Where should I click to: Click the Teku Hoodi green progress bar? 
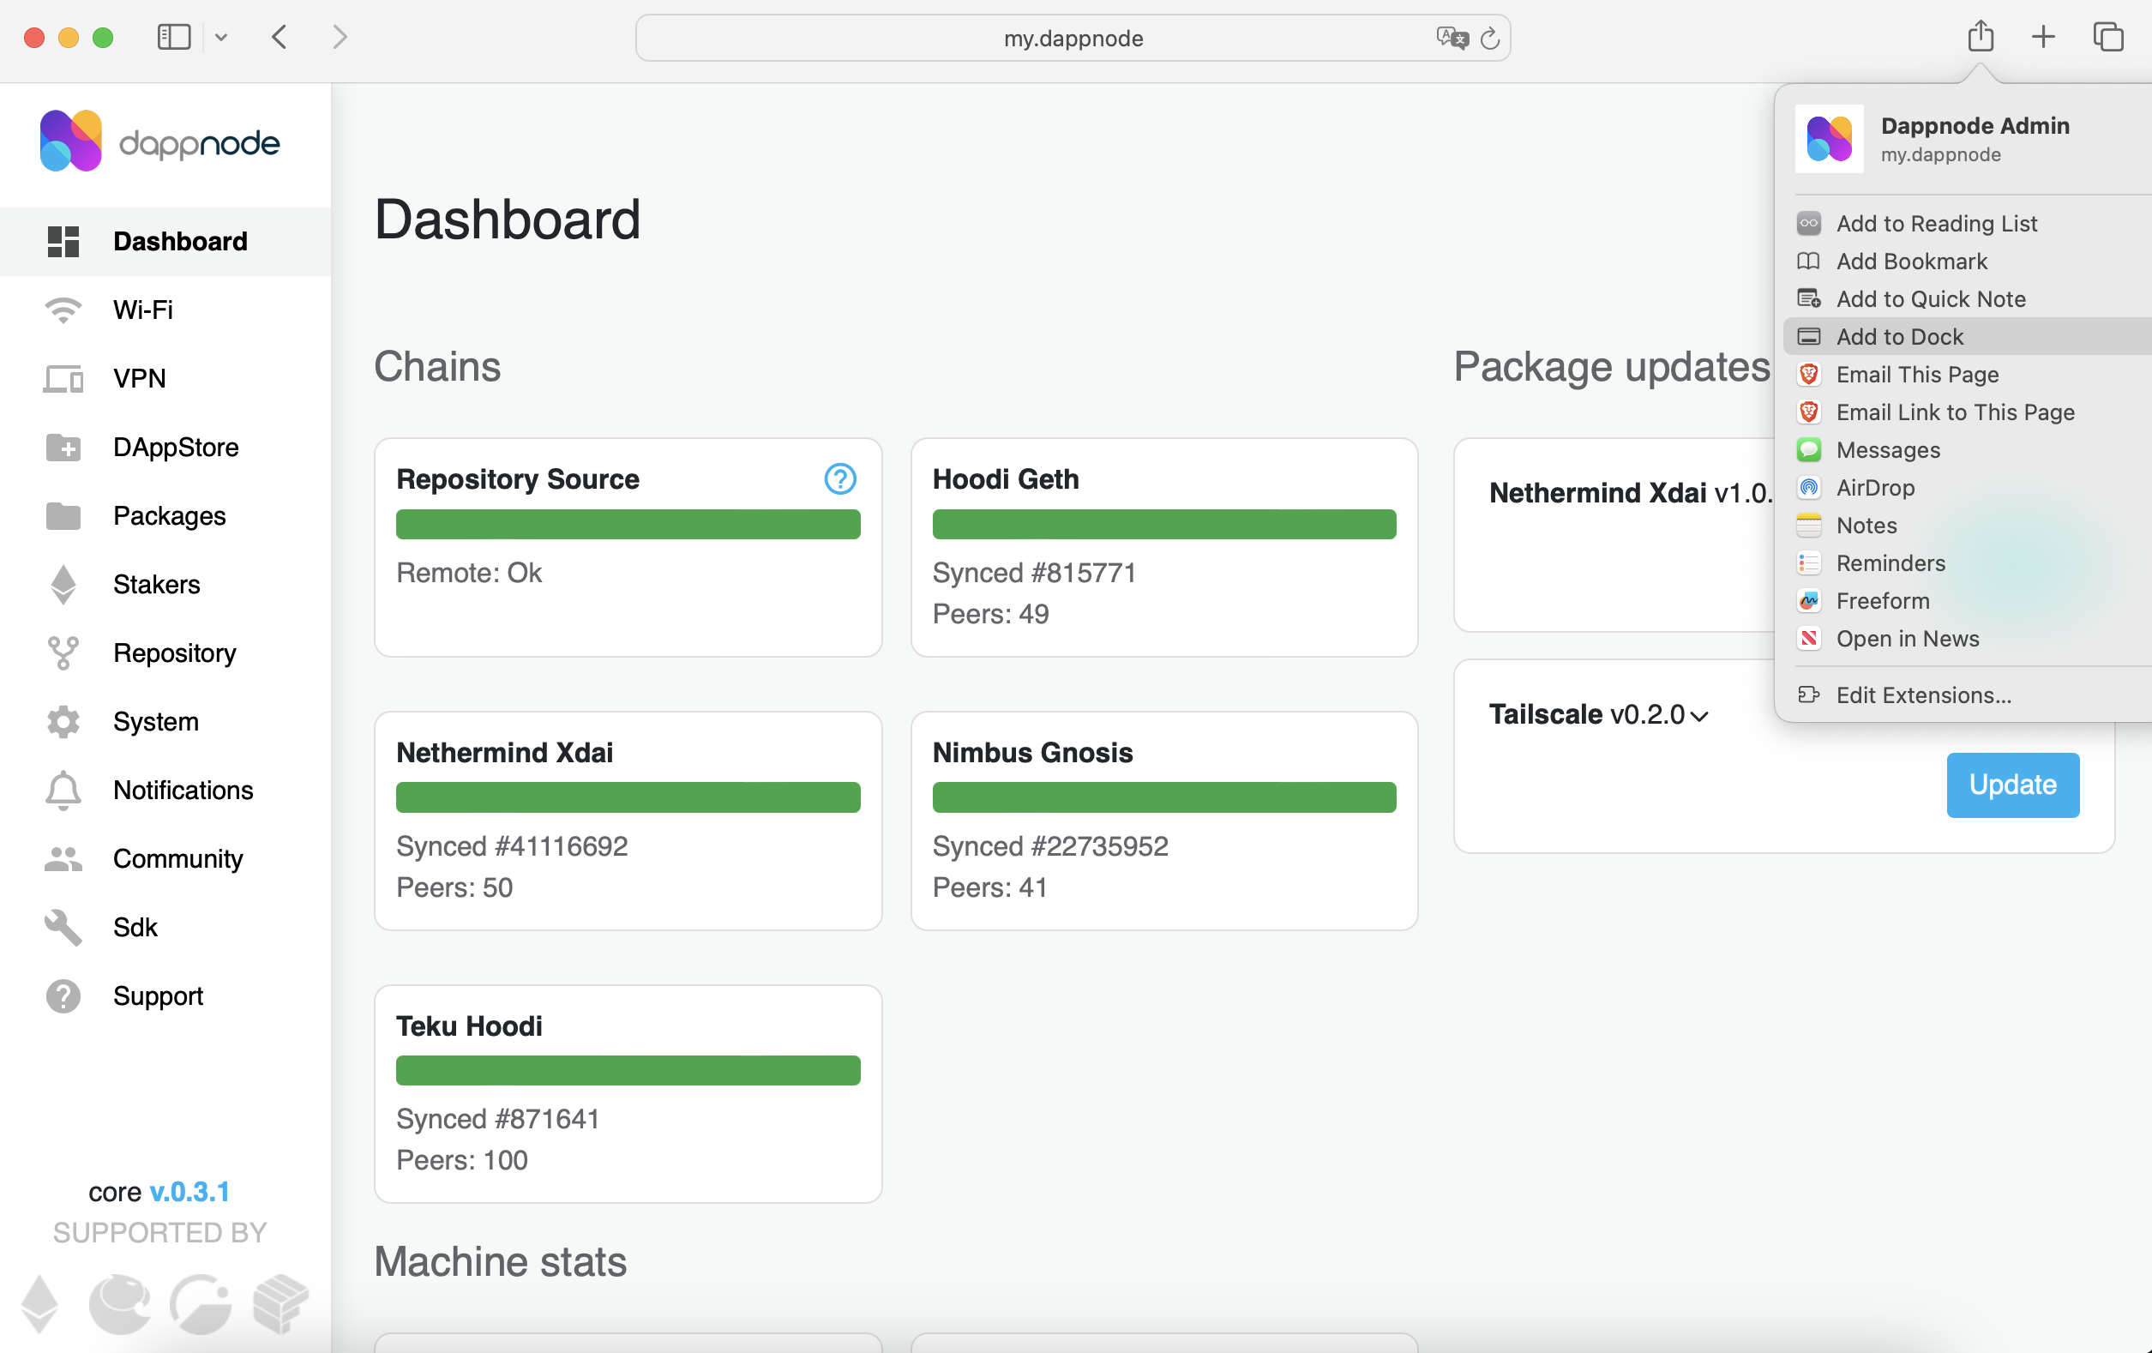[x=628, y=1071]
